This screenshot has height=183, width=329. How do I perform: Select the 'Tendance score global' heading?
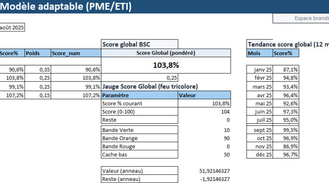pyautogui.click(x=288, y=44)
